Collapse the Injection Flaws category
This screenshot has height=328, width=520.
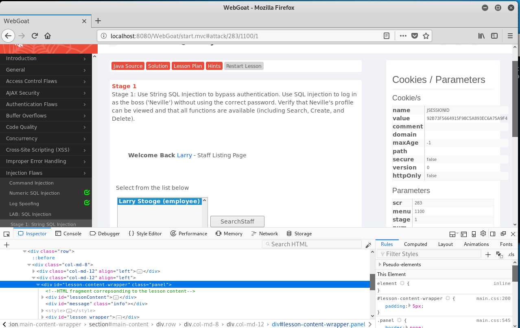(46, 173)
